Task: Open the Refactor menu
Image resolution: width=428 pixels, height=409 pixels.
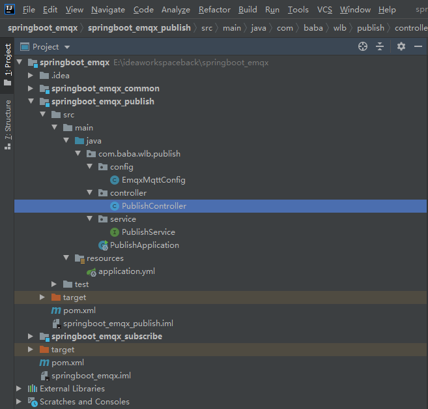Action: 214,10
